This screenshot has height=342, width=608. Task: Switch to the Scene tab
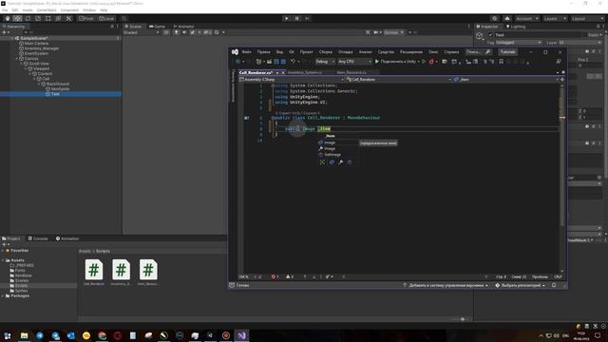click(133, 27)
